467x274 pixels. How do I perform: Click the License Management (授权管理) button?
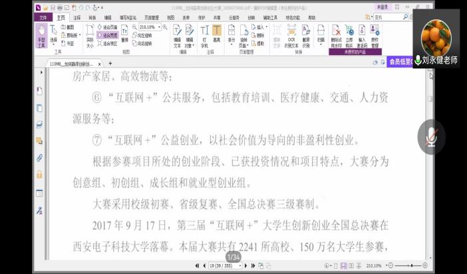tap(375, 36)
